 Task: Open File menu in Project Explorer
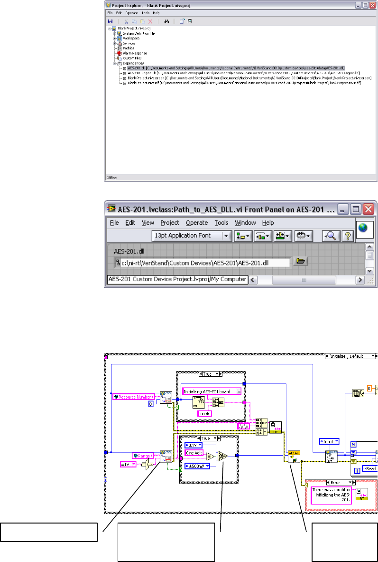110,13
